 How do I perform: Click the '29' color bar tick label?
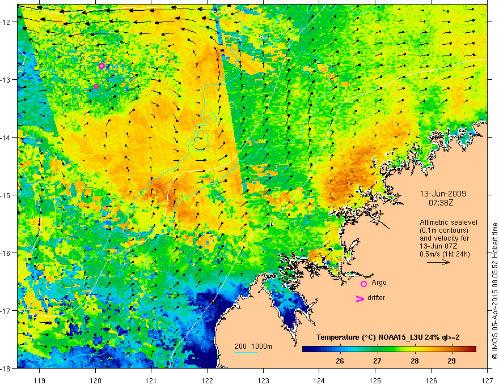(451, 361)
